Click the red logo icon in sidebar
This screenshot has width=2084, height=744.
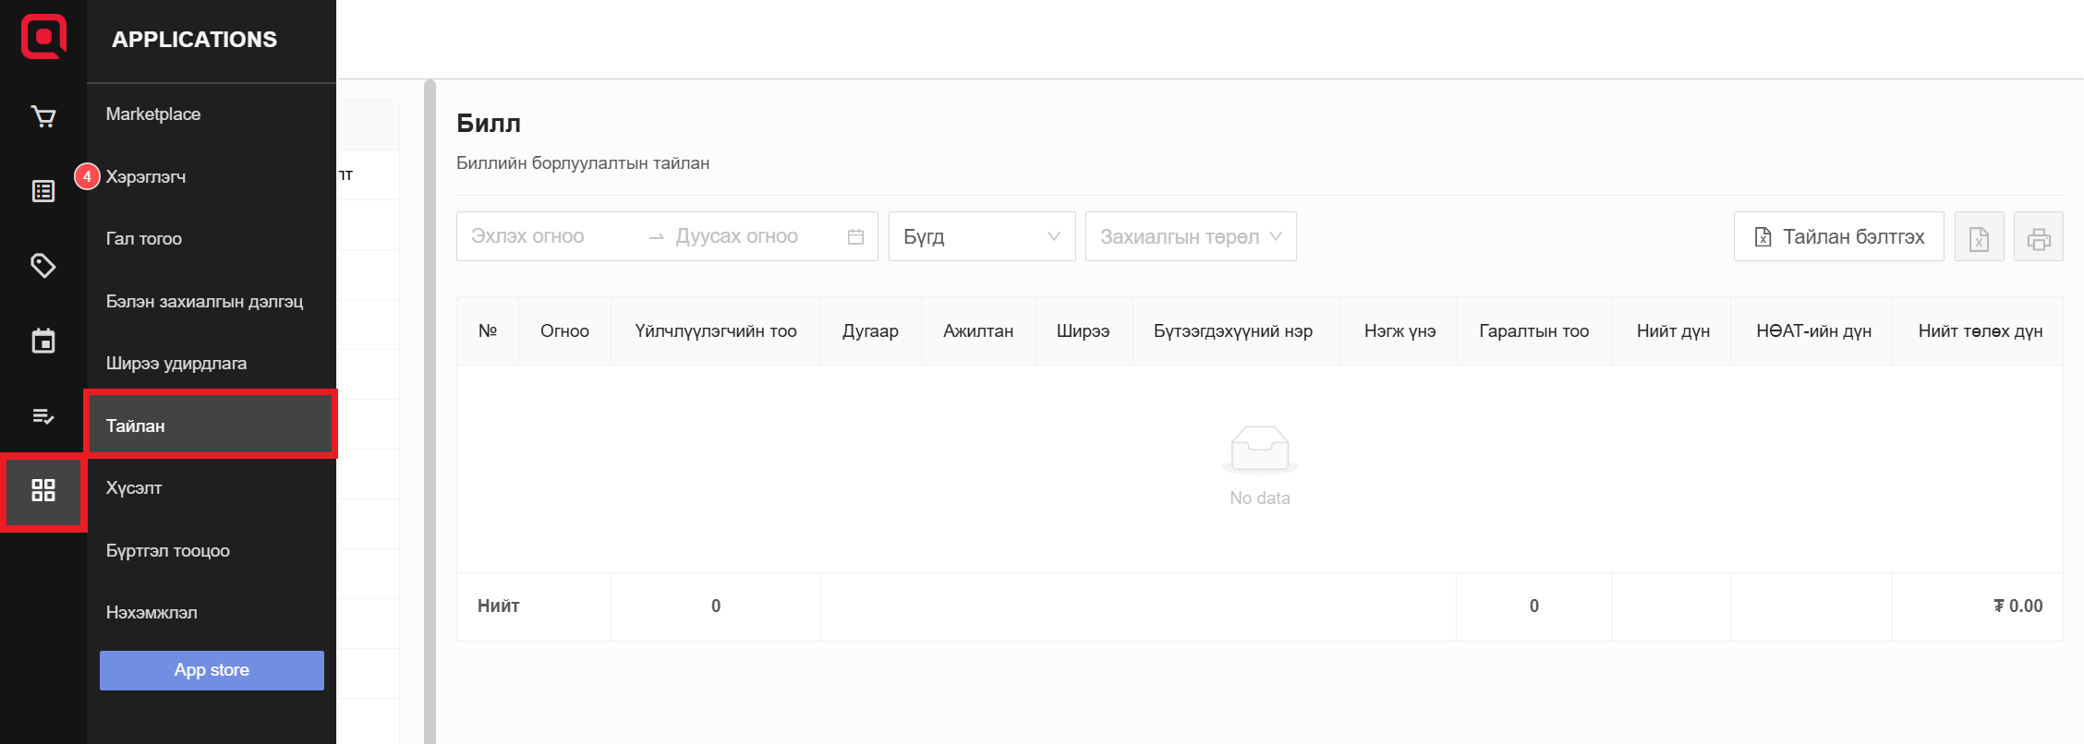[43, 37]
